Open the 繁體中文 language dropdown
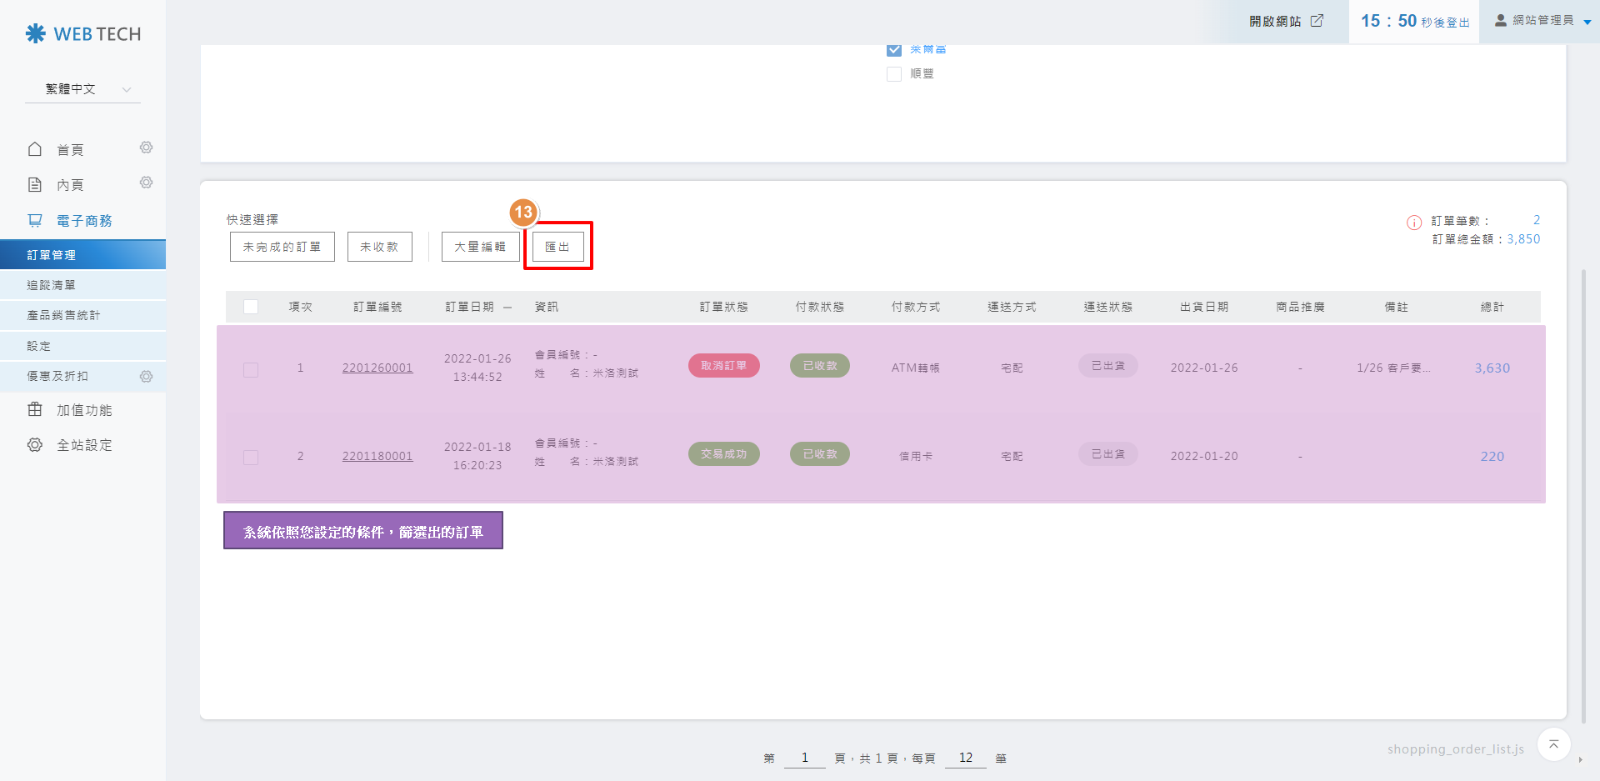This screenshot has width=1600, height=781. 83,89
